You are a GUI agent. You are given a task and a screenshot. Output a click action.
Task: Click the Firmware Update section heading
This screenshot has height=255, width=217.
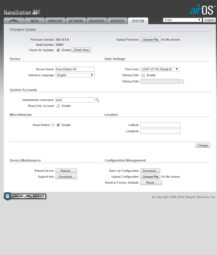click(23, 30)
